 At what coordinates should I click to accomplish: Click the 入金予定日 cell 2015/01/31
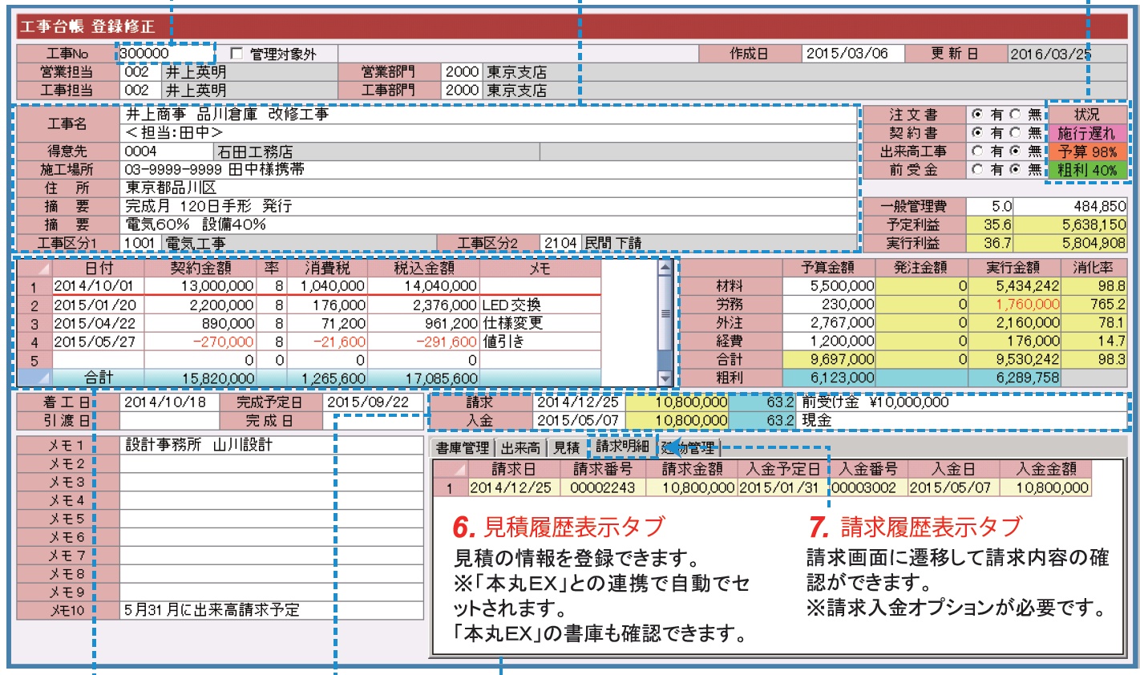[782, 487]
